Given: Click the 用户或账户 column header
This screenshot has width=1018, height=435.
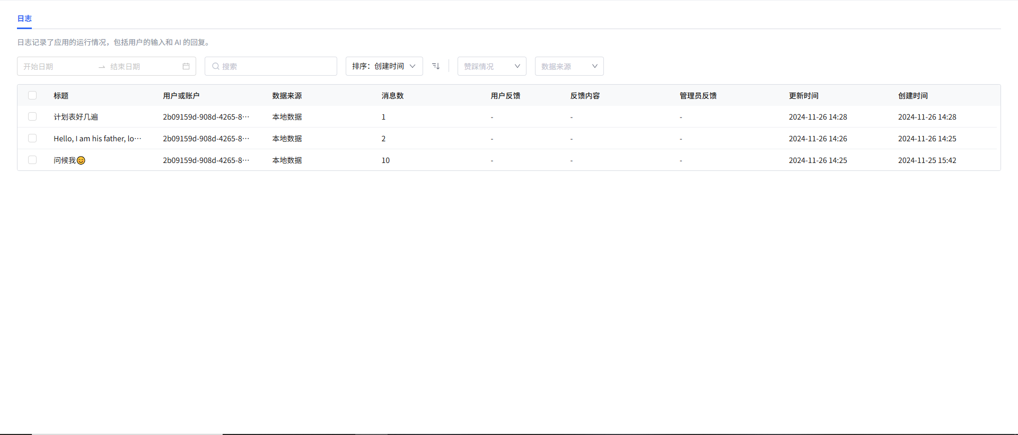Looking at the screenshot, I should [181, 96].
